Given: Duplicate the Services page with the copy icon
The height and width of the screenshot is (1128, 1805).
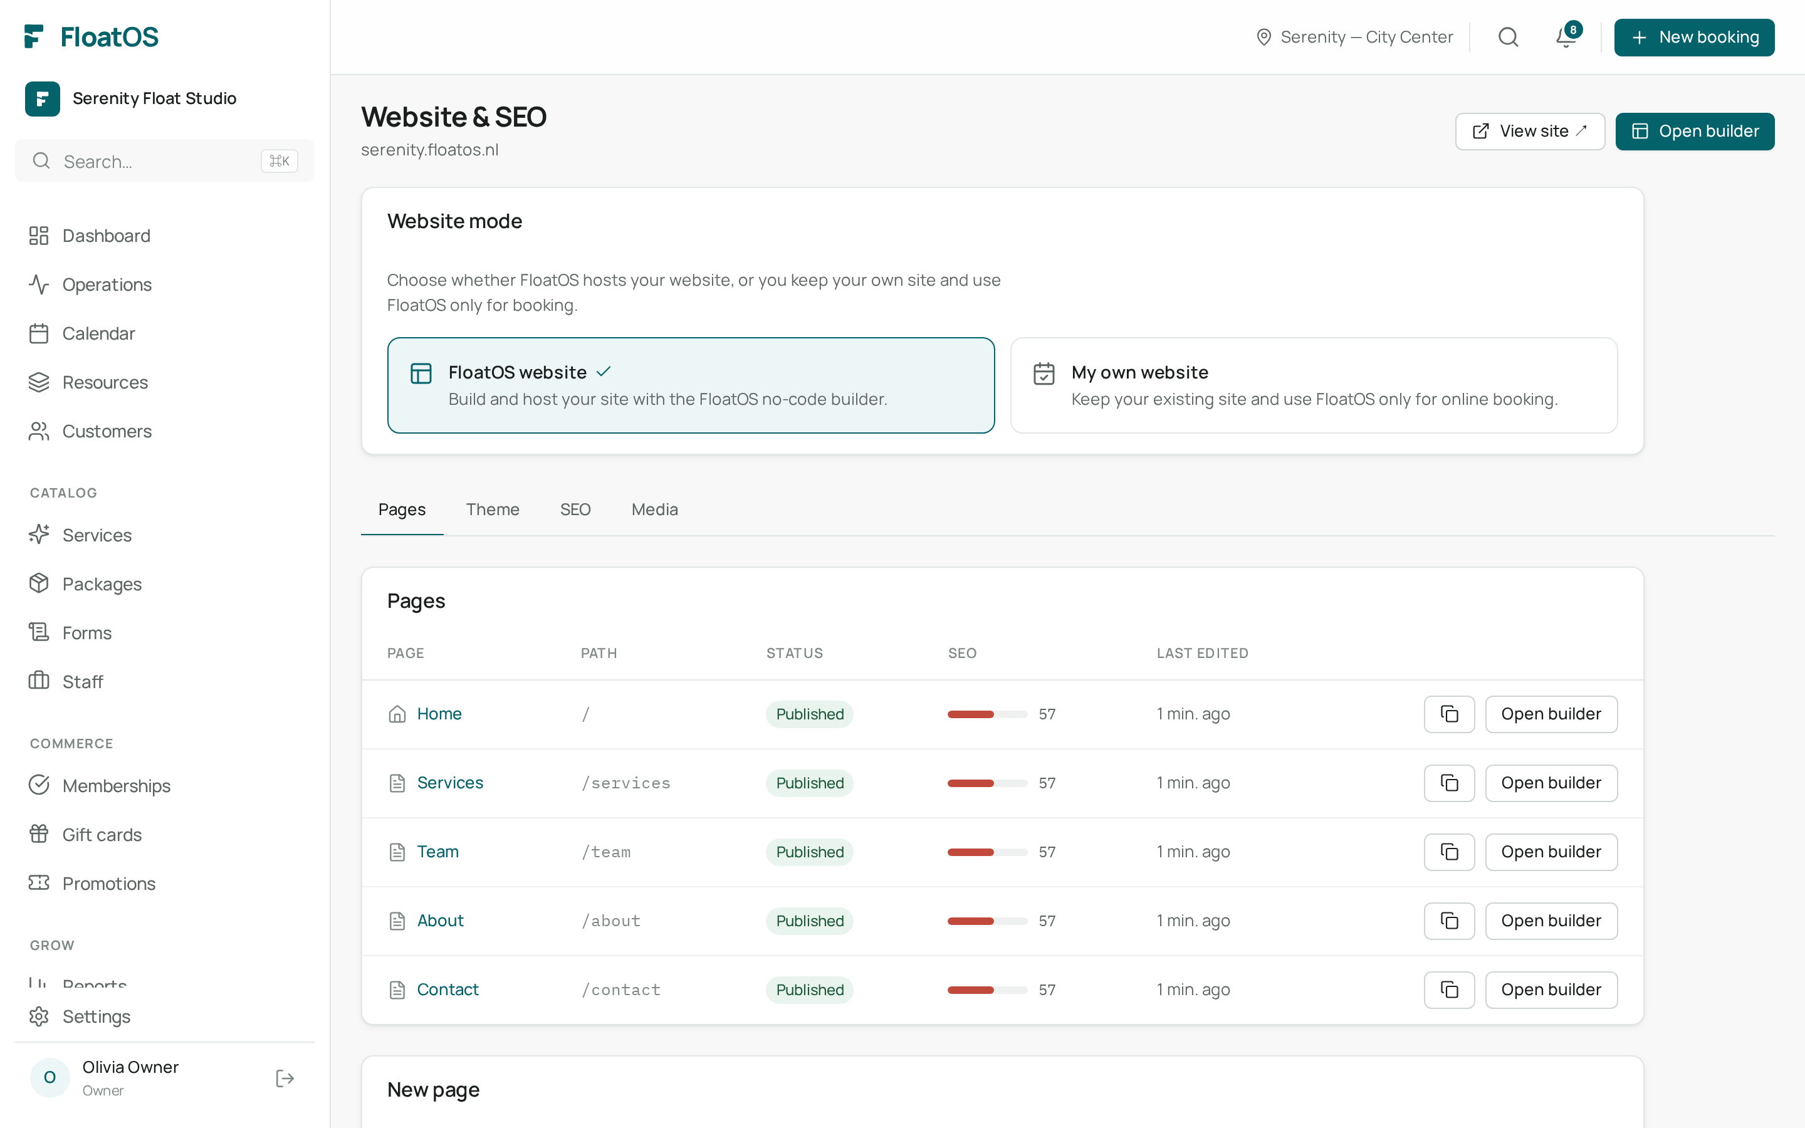Looking at the screenshot, I should (x=1448, y=783).
